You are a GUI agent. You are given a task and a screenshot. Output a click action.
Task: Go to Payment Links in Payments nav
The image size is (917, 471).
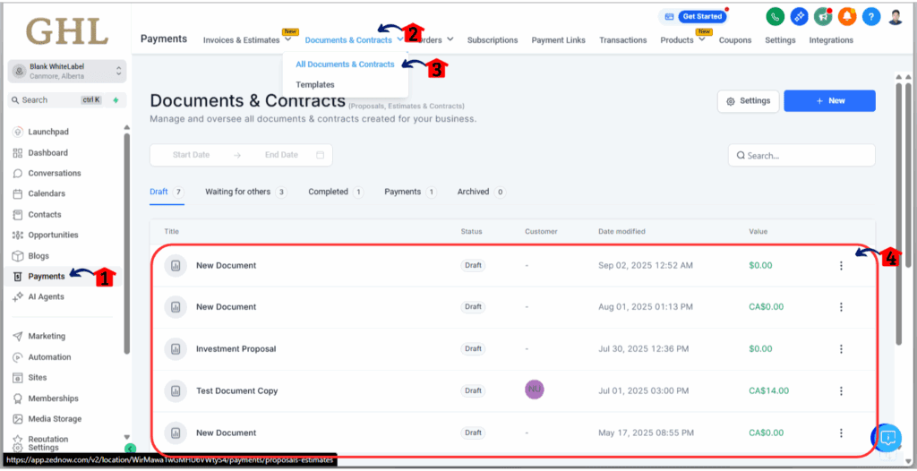tap(559, 40)
